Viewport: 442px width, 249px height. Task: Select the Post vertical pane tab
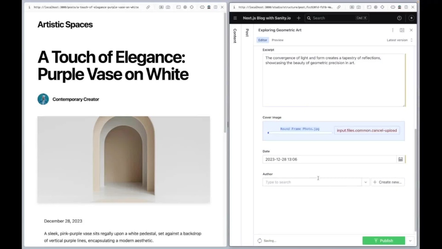click(247, 33)
